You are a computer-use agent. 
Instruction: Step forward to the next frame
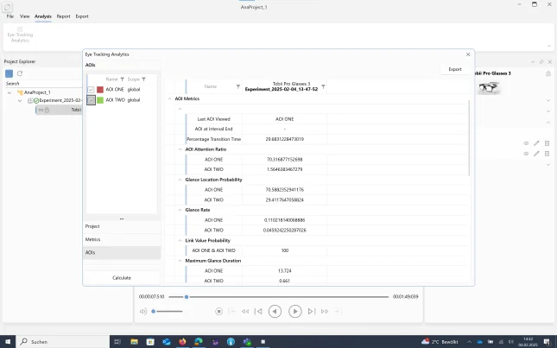pos(311,312)
